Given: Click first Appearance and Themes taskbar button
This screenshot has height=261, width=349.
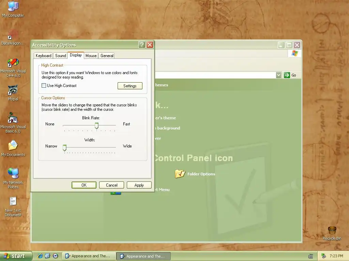Looking at the screenshot, I should pos(89,256).
